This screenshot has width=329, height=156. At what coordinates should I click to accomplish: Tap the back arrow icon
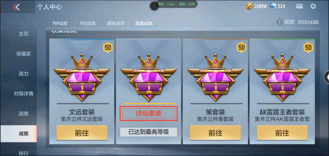pyautogui.click(x=16, y=7)
